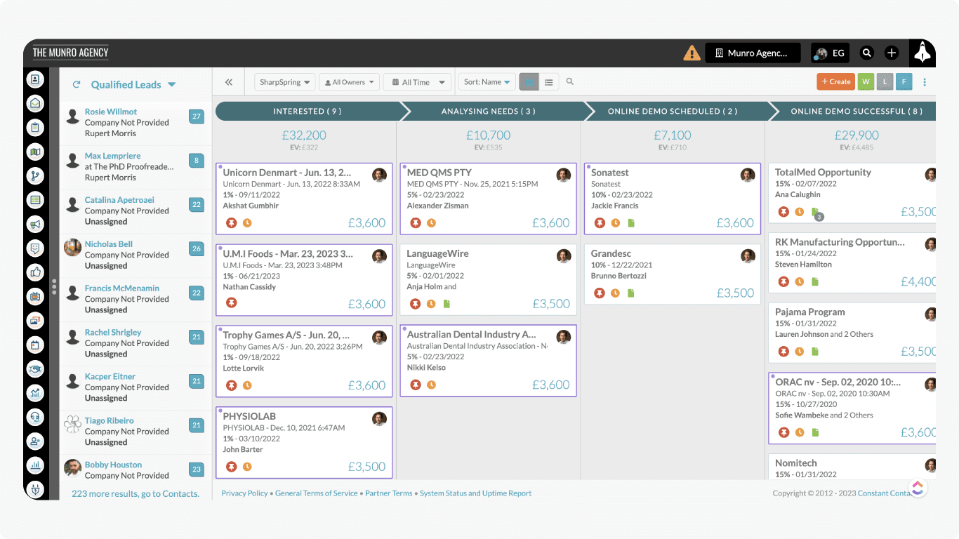Image resolution: width=959 pixels, height=539 pixels.
Task: Select the Interested (9) stage header
Action: coord(307,111)
